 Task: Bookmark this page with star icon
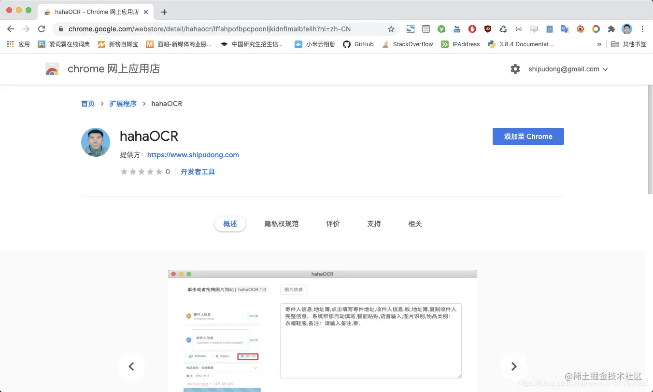point(391,29)
